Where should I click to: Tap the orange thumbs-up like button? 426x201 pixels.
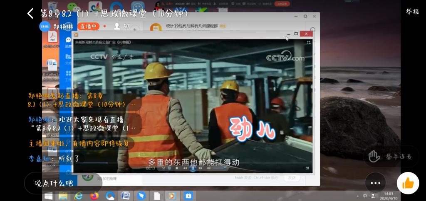point(408,183)
